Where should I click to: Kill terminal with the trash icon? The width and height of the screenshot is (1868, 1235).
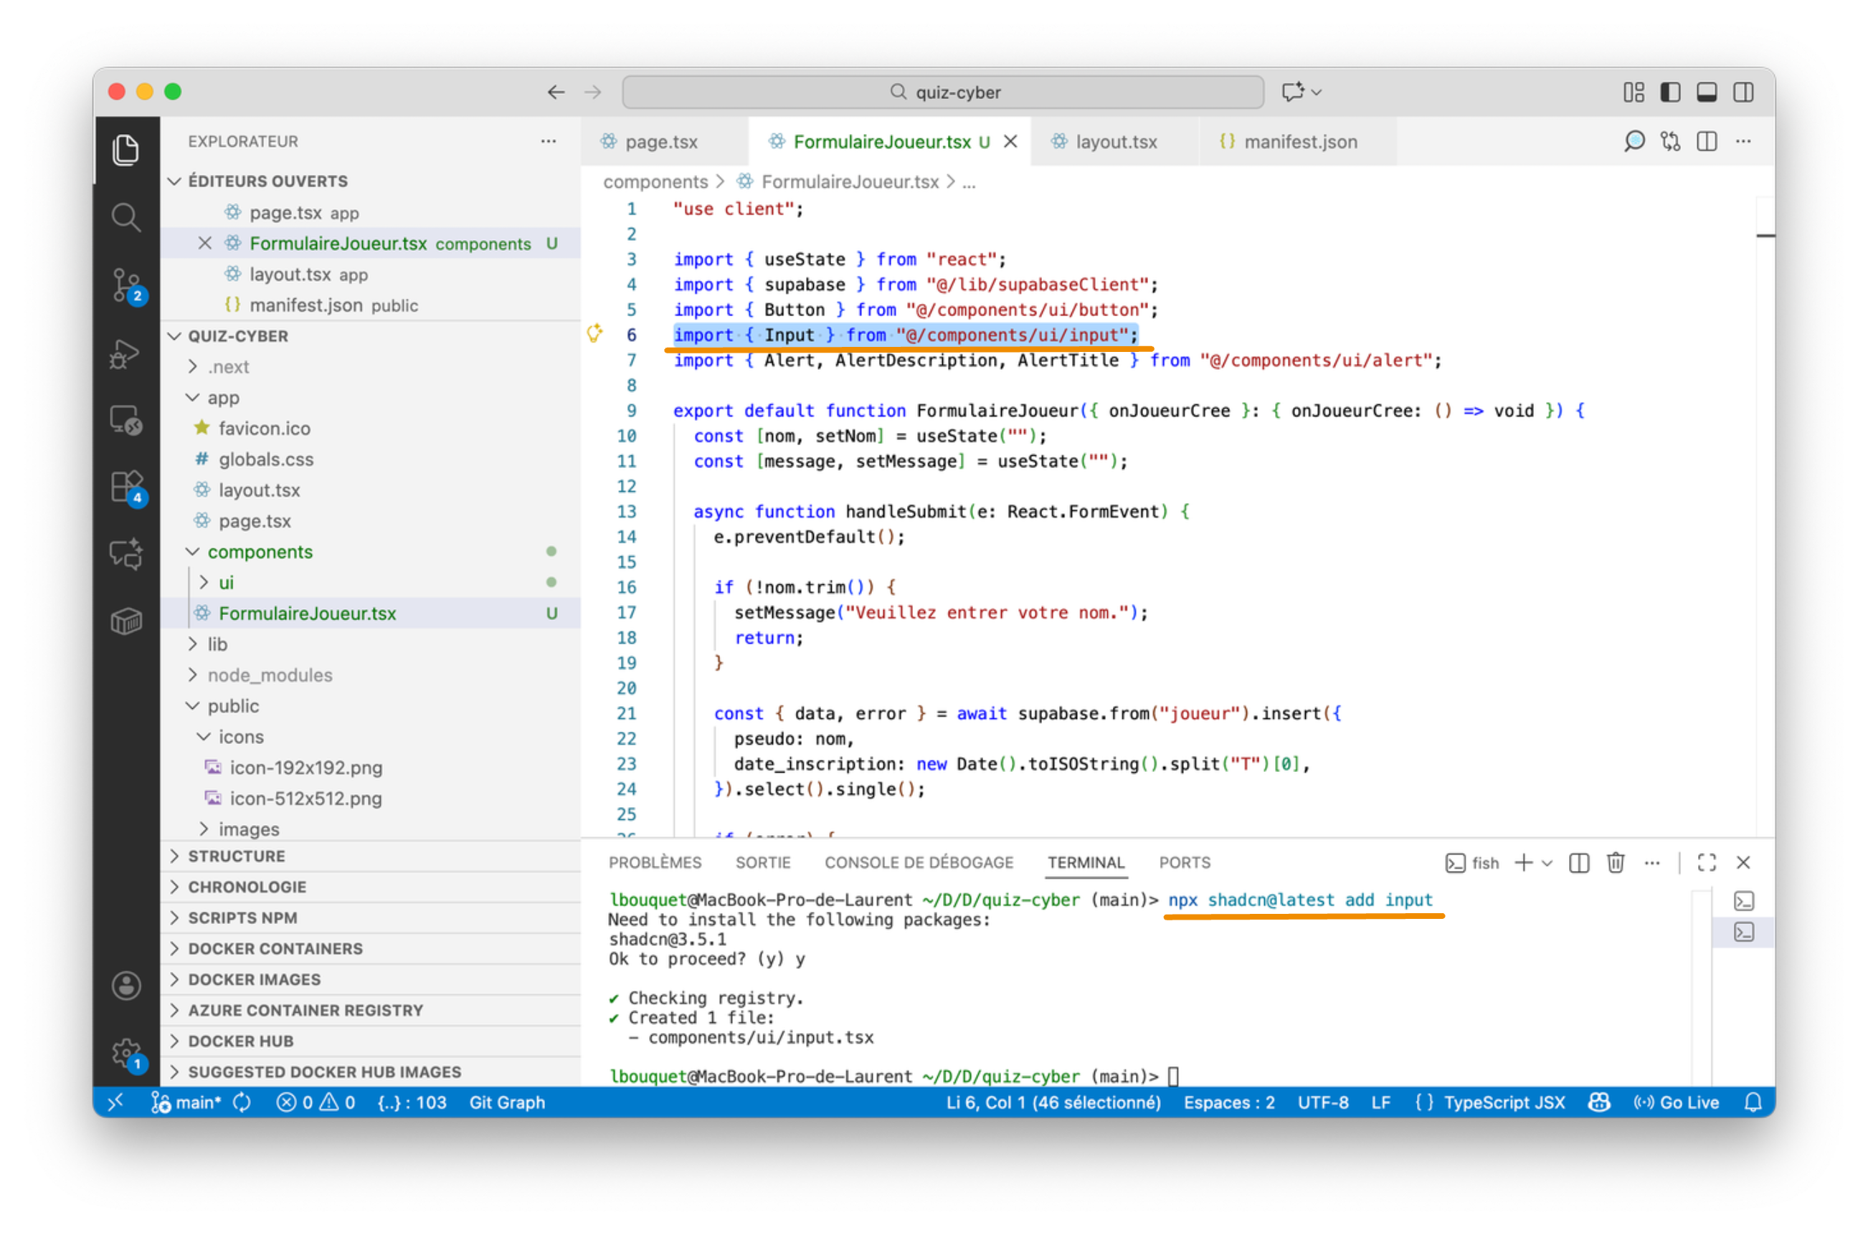1615,864
